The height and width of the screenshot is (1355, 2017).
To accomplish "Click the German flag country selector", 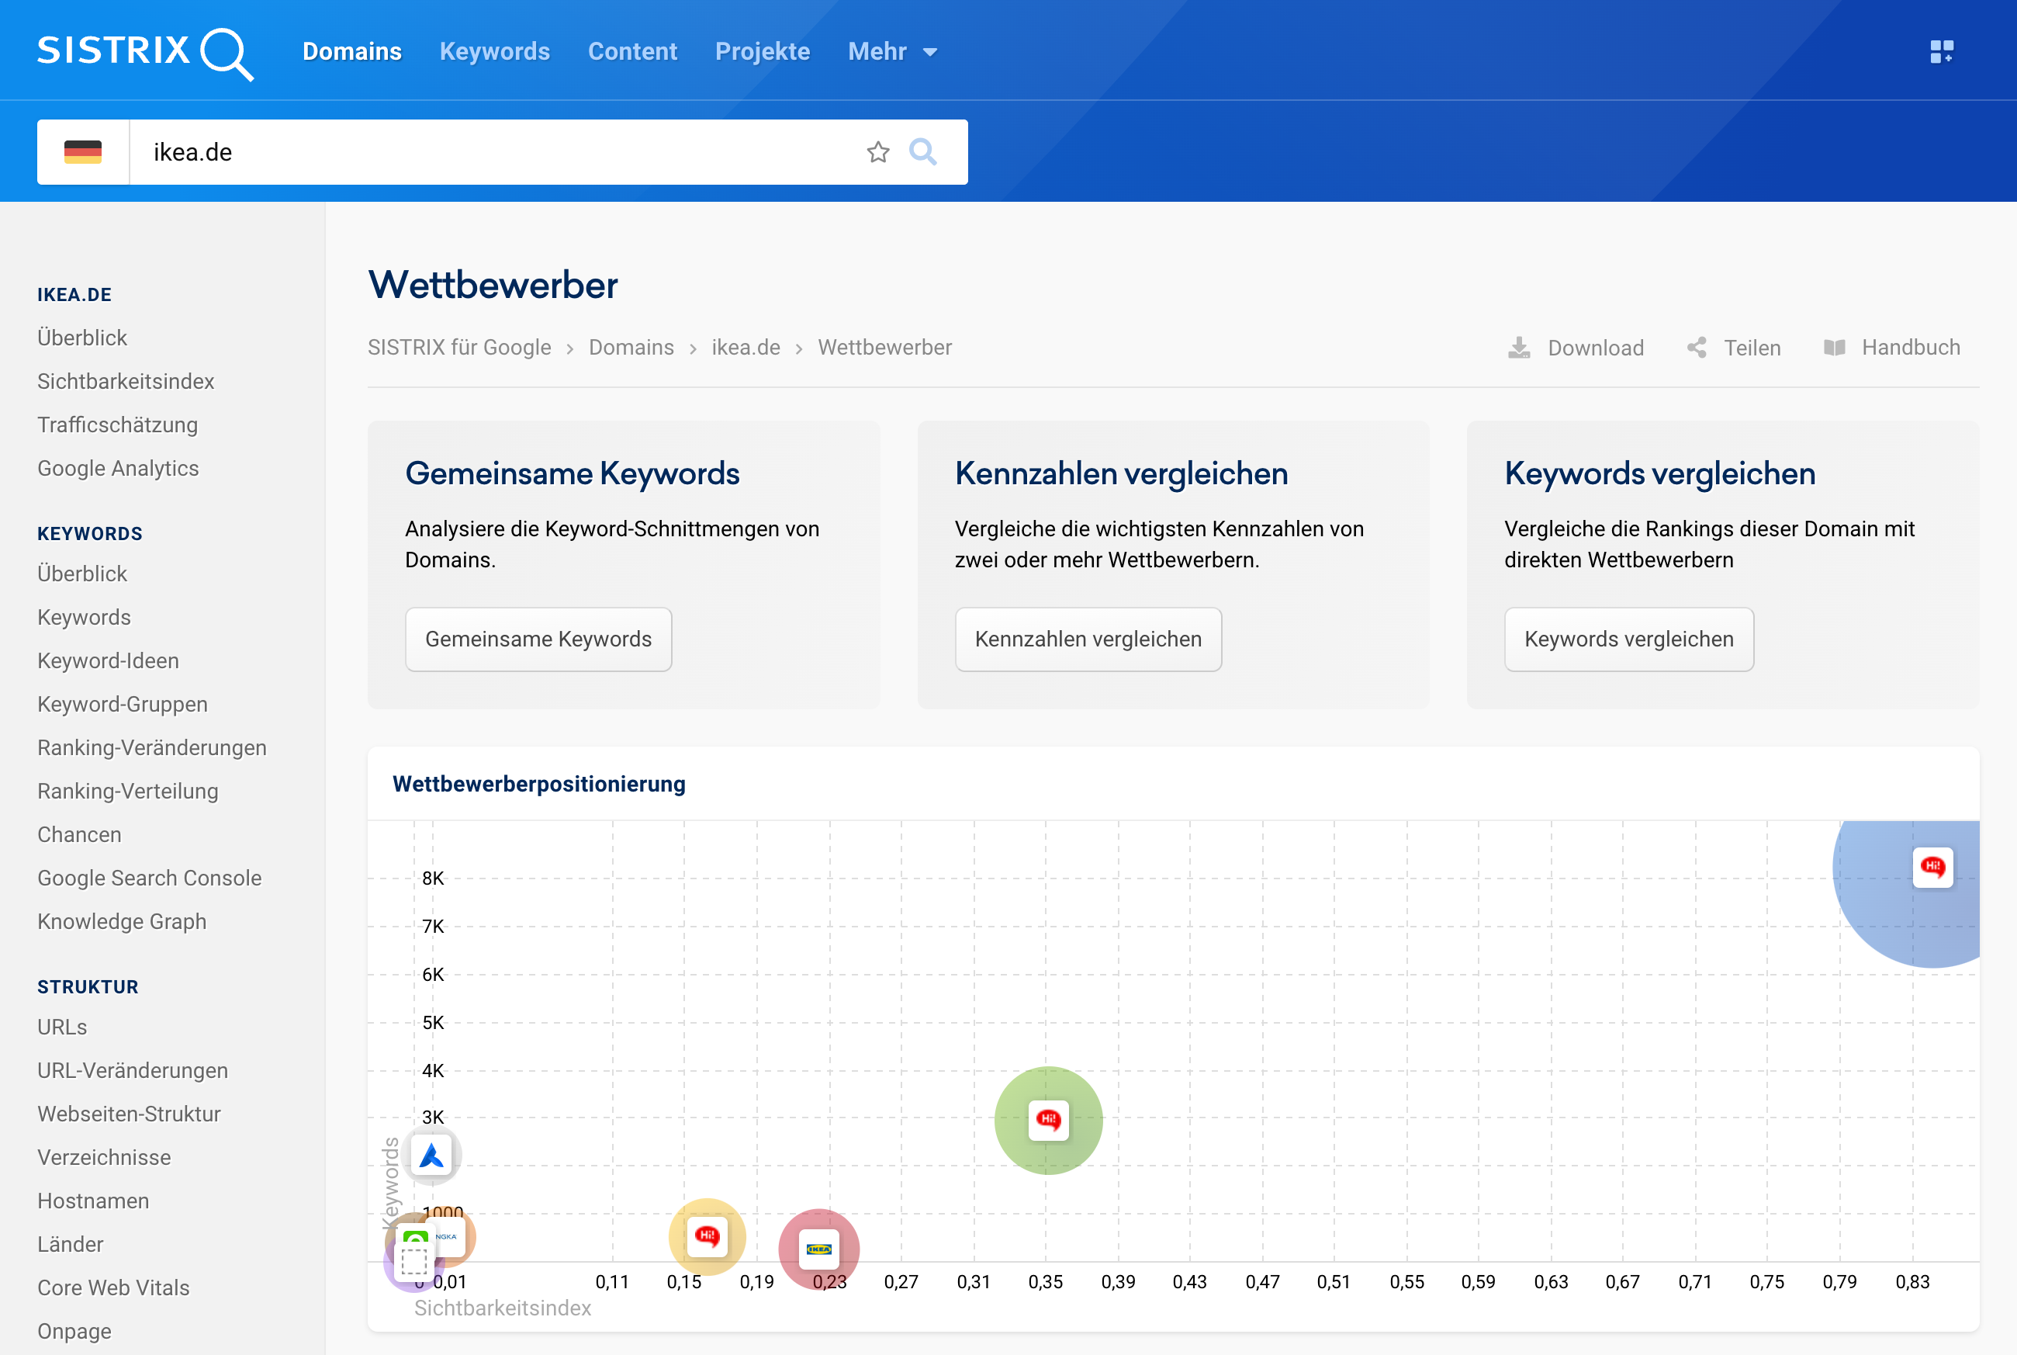I will [x=83, y=152].
